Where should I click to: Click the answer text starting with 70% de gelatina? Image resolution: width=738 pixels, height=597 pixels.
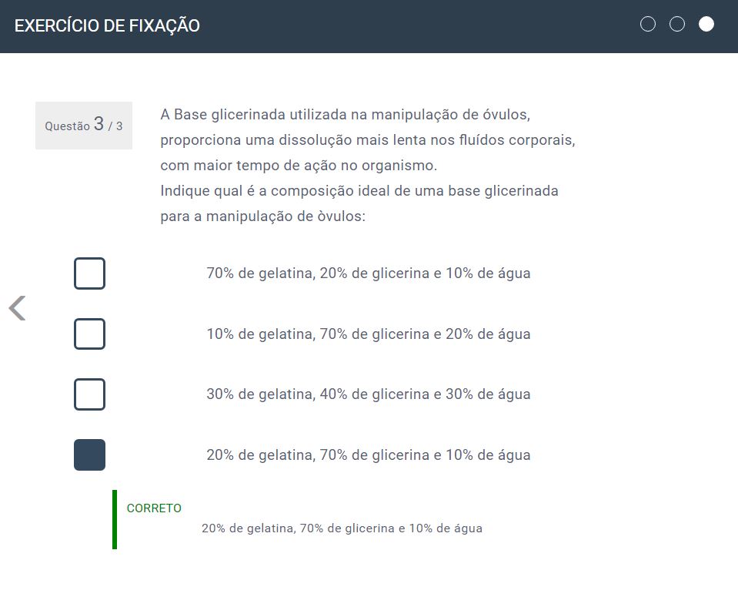tap(368, 273)
